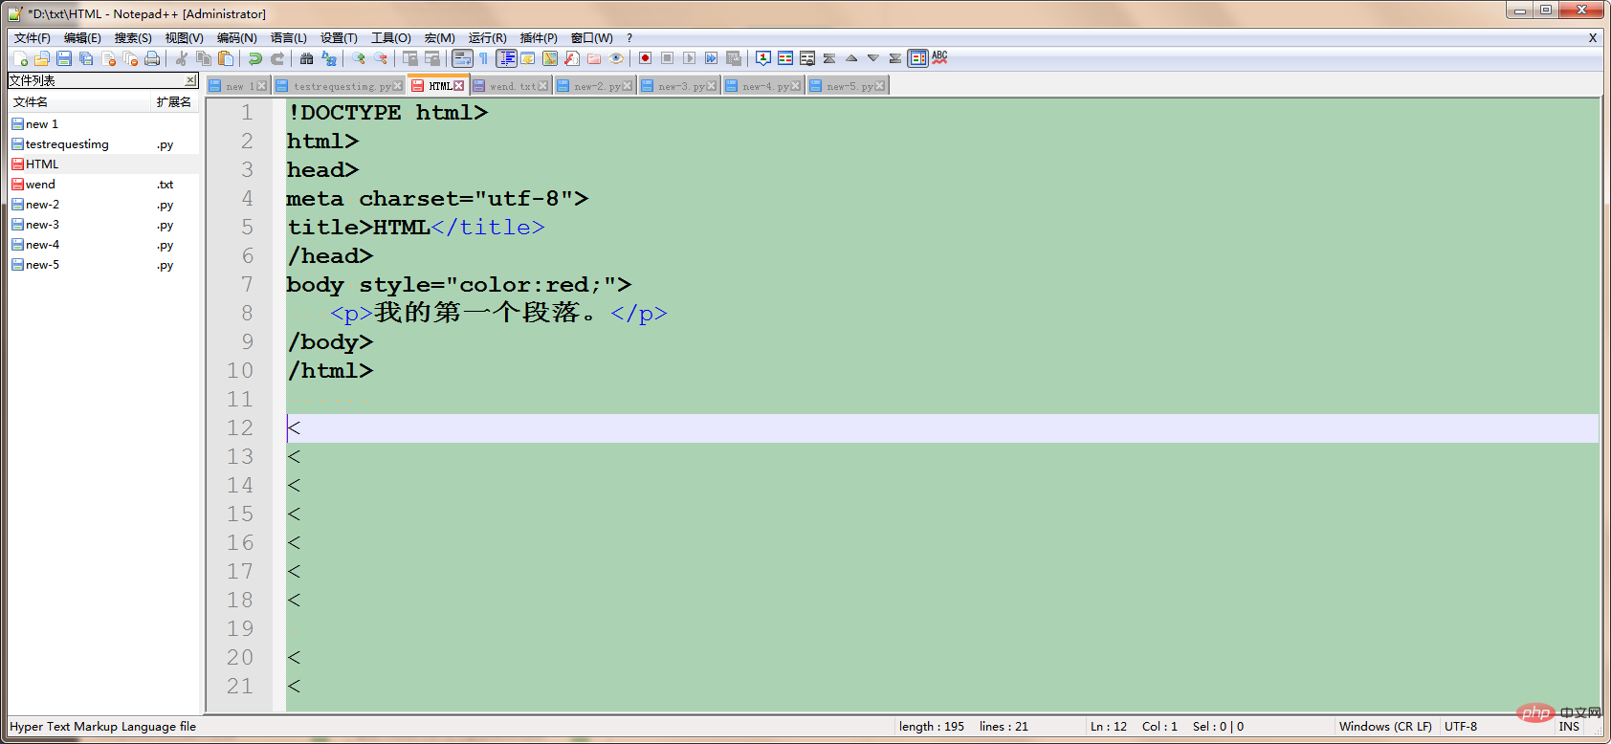
Task: Click the down-arrow plugin toolbar icon
Action: (873, 58)
